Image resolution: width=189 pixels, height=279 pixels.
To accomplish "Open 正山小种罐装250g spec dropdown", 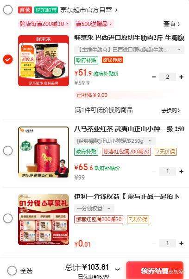I will 115,141.
